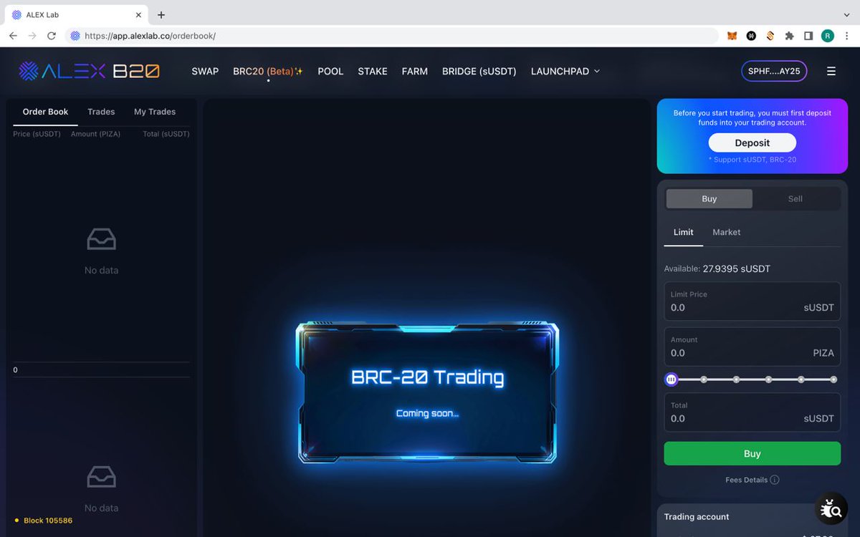Screen dimensions: 860x537
Task: Click the ALEX B20 logo
Action: point(89,71)
